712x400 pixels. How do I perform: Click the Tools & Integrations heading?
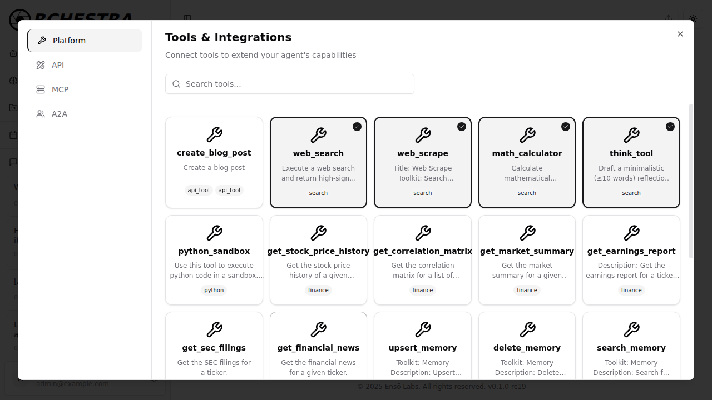(228, 37)
